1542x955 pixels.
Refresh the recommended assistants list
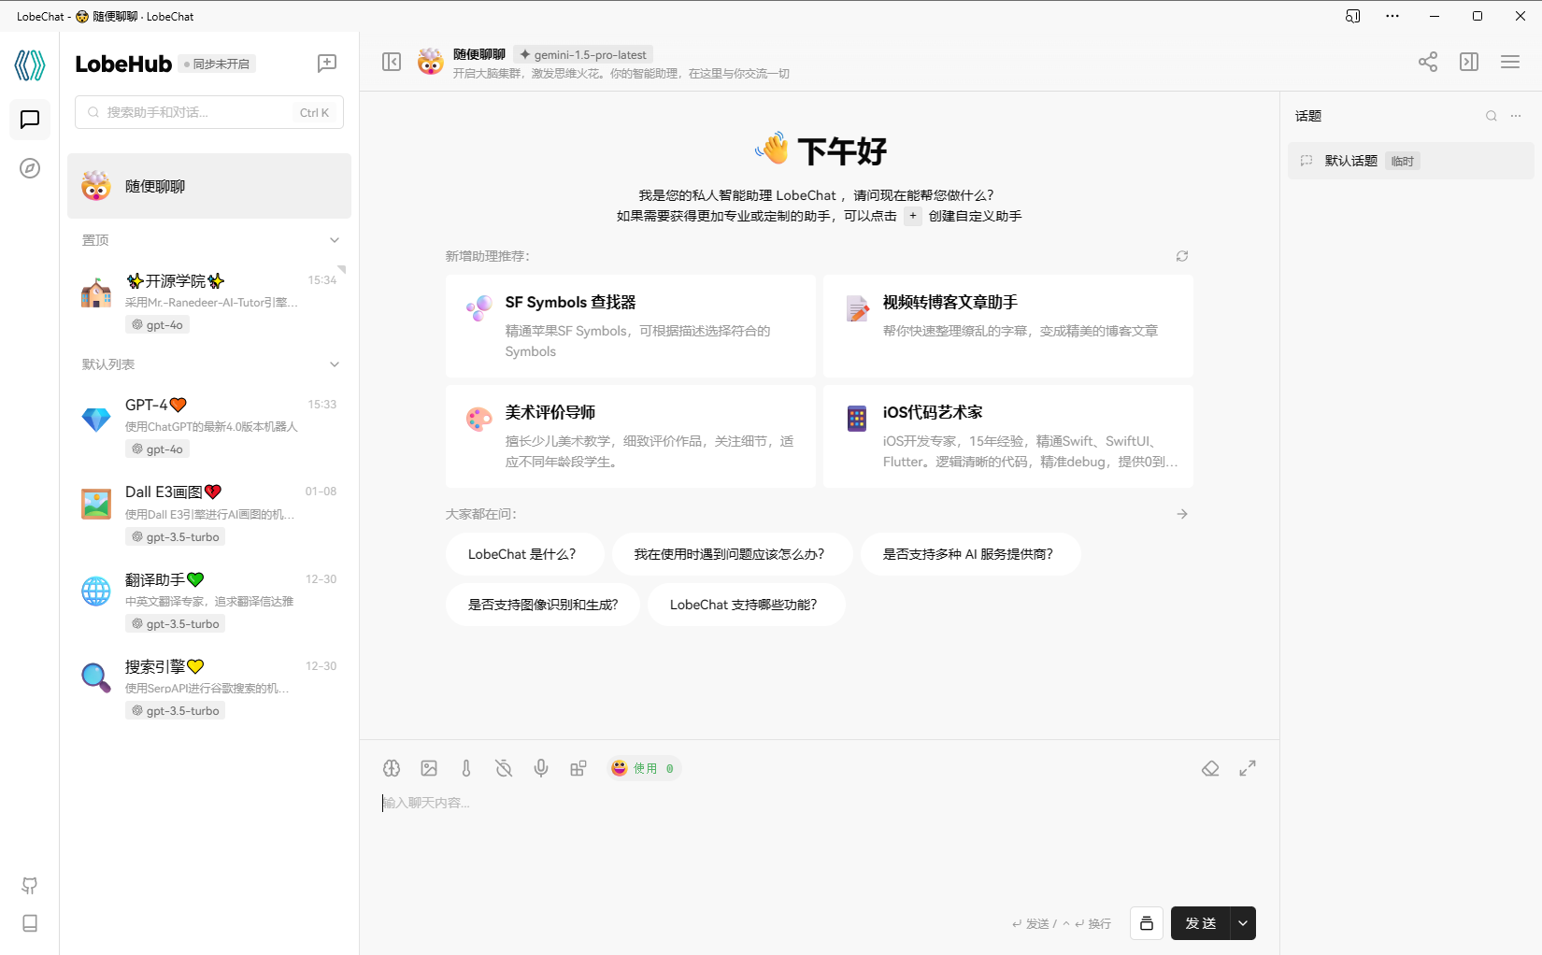coord(1182,256)
